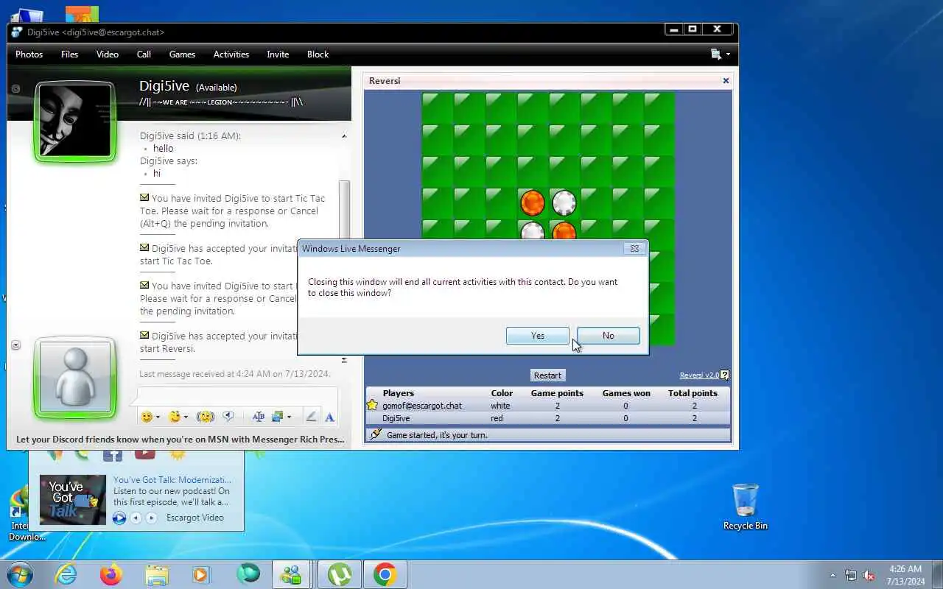Toggle own display picture arrow button
This screenshot has height=589, width=943.
(15, 345)
